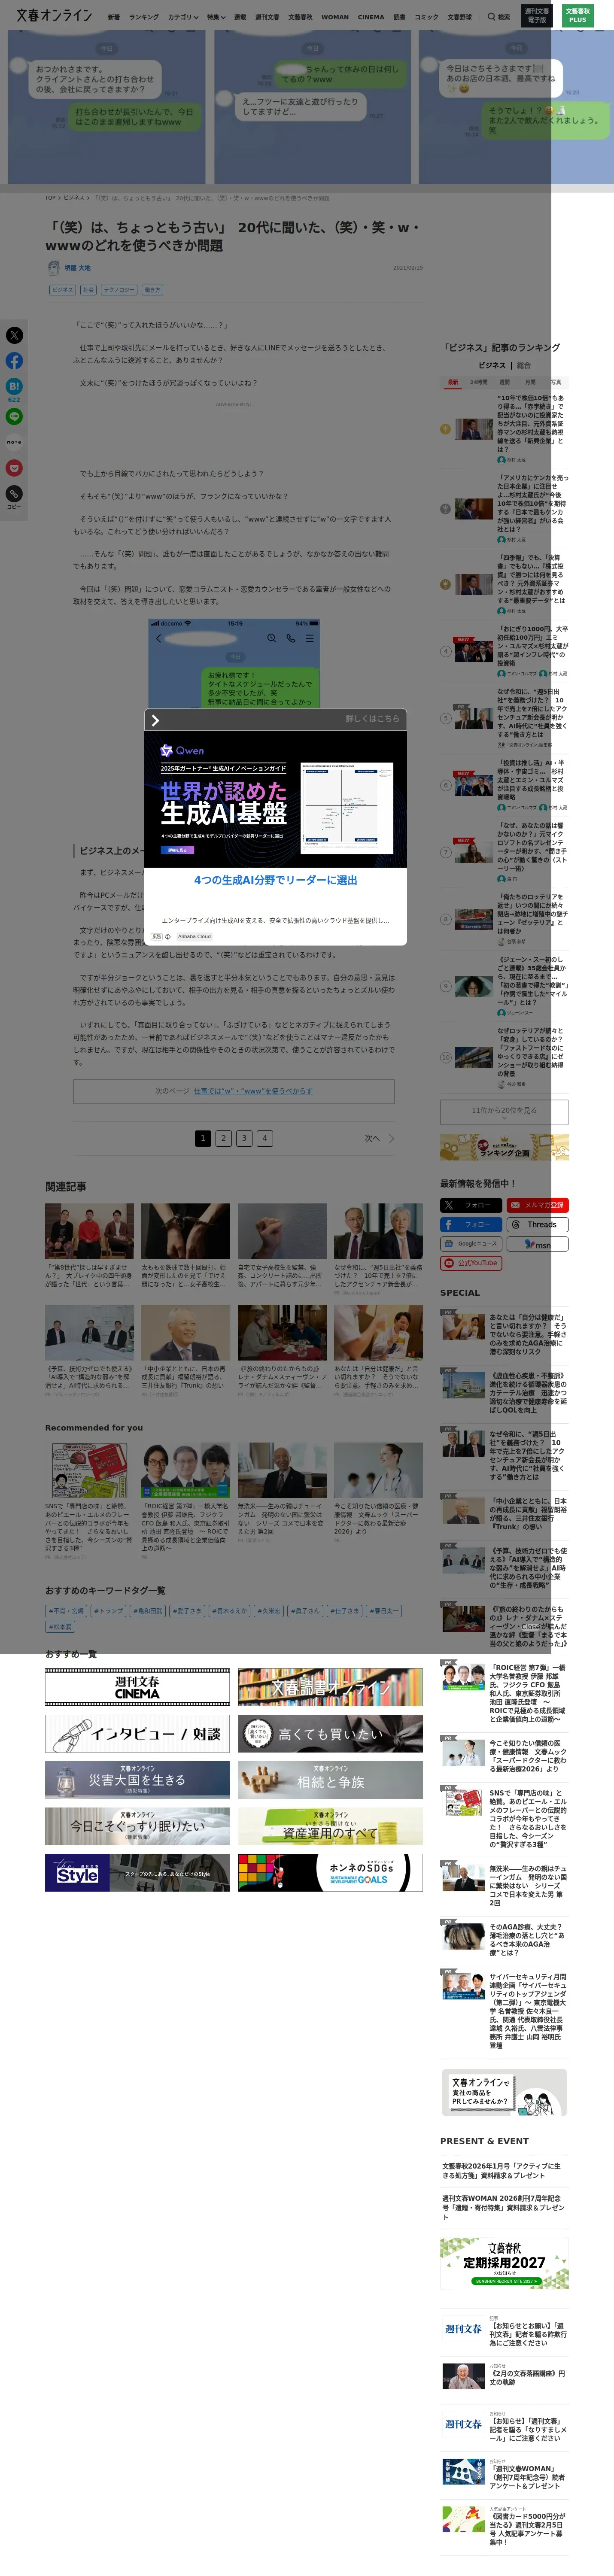Open the 資産運用のすべて banner
The width and height of the screenshot is (614, 2576).
[x=330, y=1826]
